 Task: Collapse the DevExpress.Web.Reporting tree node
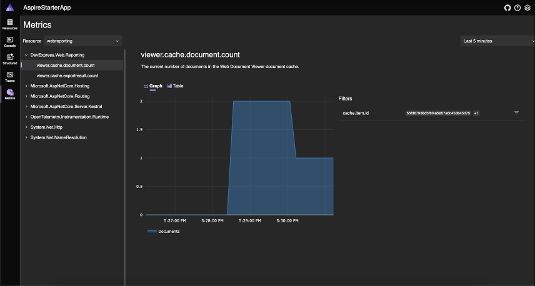26,55
